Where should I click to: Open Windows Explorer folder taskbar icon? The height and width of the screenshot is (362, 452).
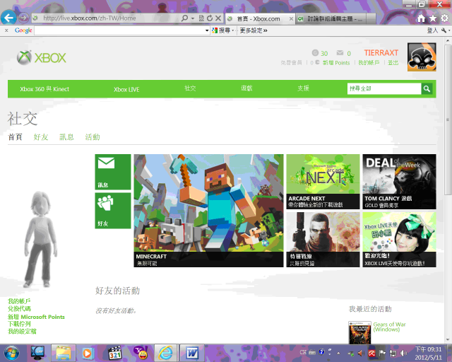[64, 353]
